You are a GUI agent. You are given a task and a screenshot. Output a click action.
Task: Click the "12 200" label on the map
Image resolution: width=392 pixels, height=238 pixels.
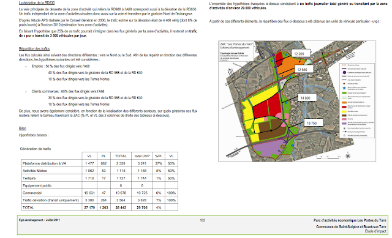[x=301, y=54]
